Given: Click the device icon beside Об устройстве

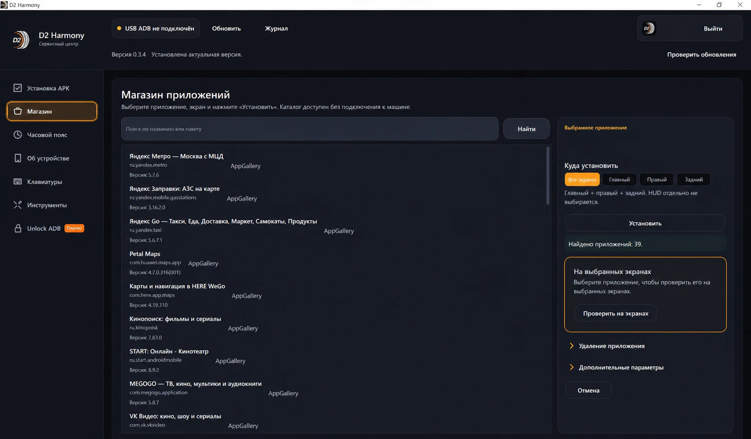Looking at the screenshot, I should click(17, 158).
